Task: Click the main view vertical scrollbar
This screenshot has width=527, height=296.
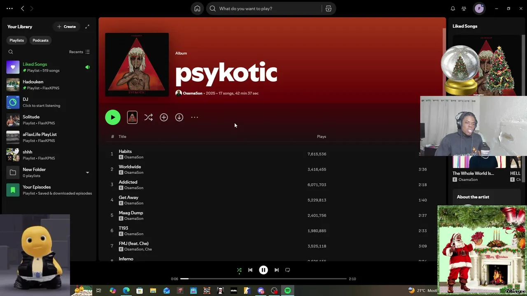Action: click(x=444, y=62)
